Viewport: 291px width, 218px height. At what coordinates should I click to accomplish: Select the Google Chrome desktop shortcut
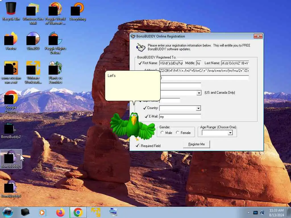(11, 102)
